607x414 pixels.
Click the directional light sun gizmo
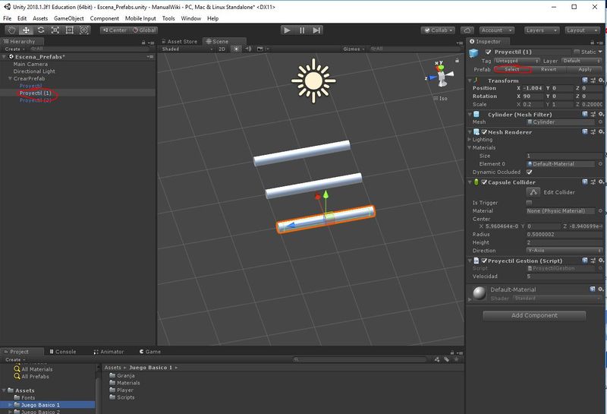[313, 81]
